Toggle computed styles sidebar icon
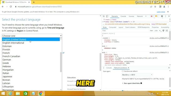 (167, 31)
